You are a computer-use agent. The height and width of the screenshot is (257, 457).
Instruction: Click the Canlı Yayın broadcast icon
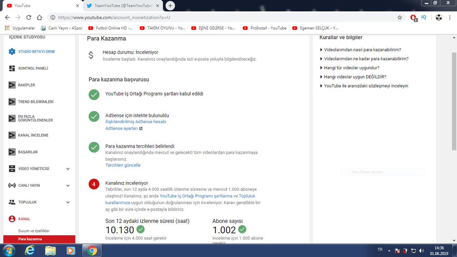12,185
